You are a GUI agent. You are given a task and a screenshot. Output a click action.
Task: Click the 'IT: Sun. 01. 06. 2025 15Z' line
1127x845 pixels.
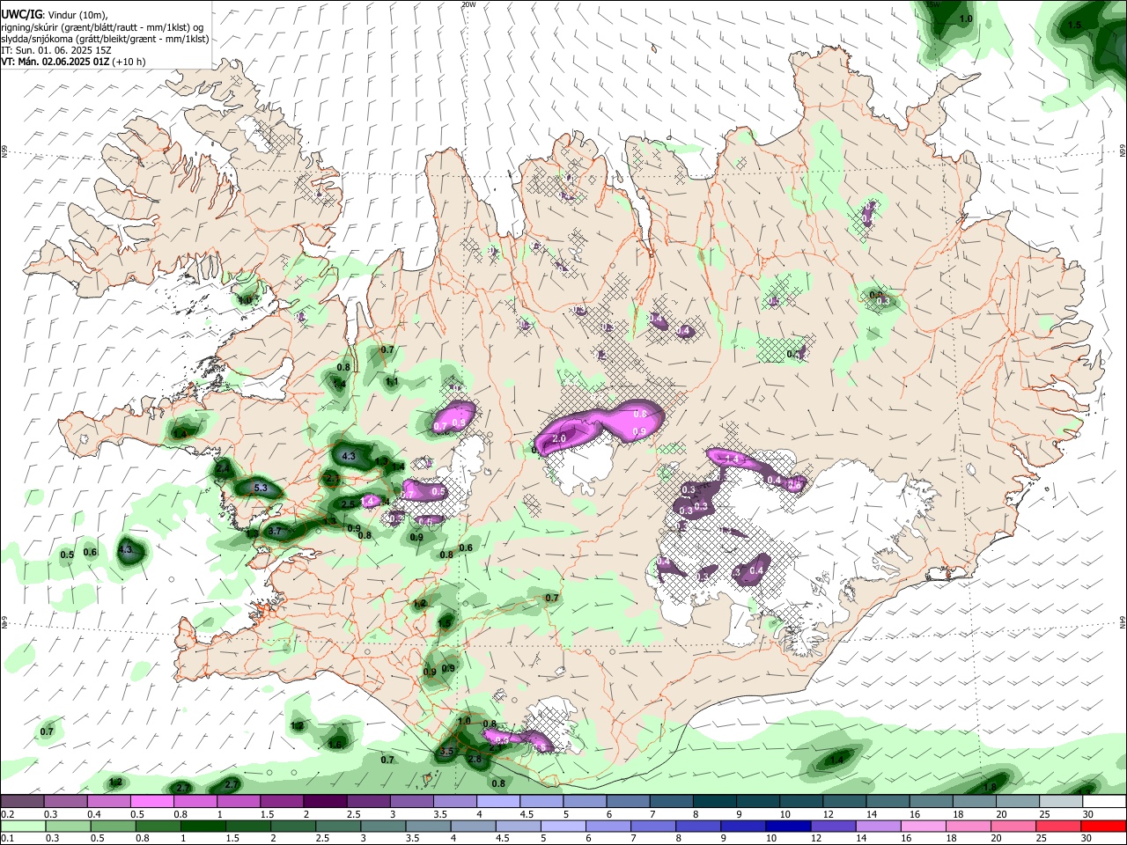56,50
